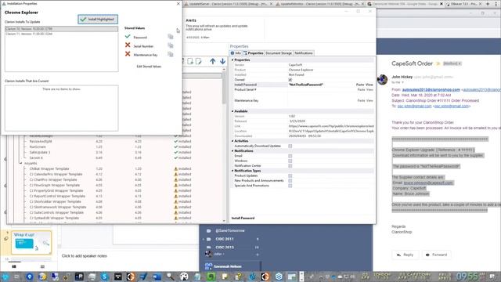Click Paste in the Product Serial row
The image size is (501, 282).
[x=361, y=90]
